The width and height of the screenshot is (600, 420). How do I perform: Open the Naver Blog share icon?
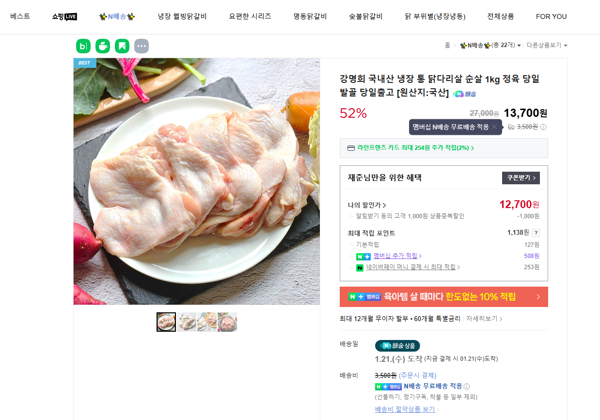point(83,46)
